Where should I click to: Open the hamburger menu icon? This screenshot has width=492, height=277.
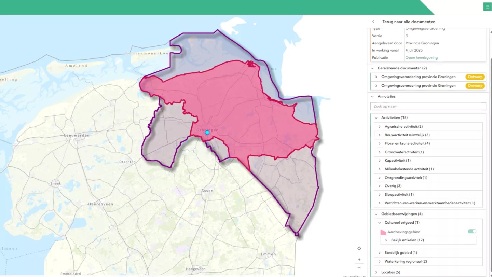pyautogui.click(x=487, y=7)
